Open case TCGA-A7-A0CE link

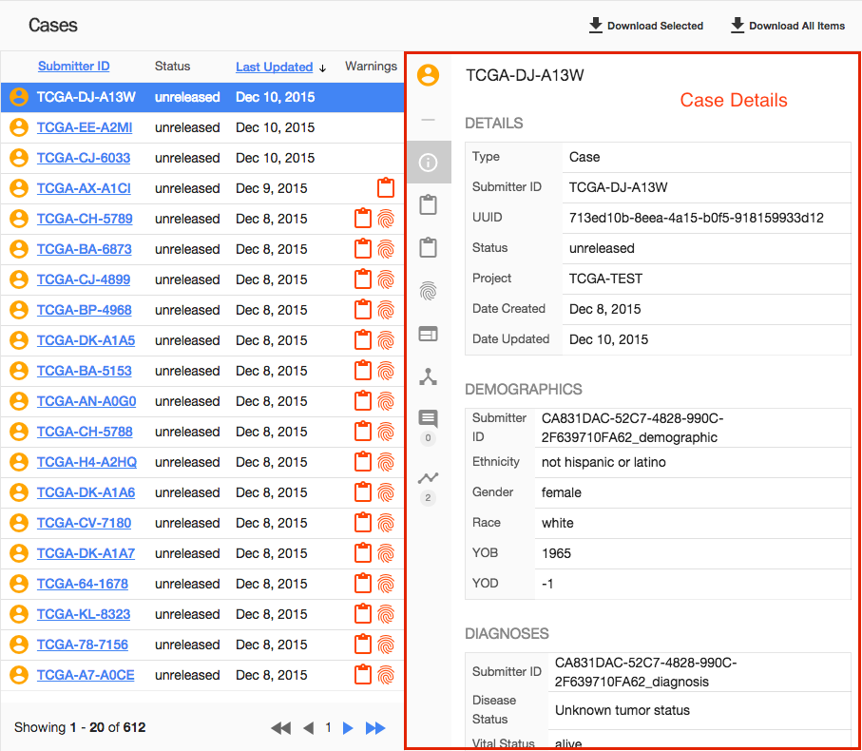pyautogui.click(x=86, y=675)
